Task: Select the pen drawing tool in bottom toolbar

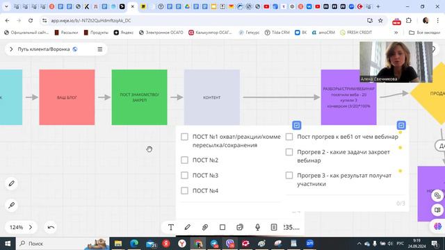Action: point(188,227)
